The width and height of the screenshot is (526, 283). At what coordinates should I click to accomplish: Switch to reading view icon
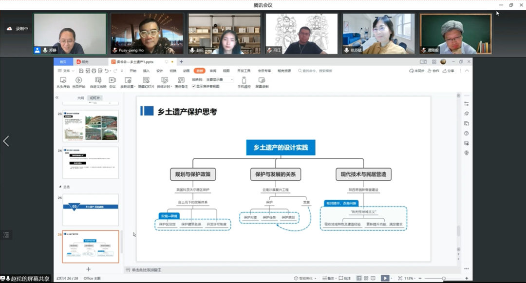tap(373, 278)
